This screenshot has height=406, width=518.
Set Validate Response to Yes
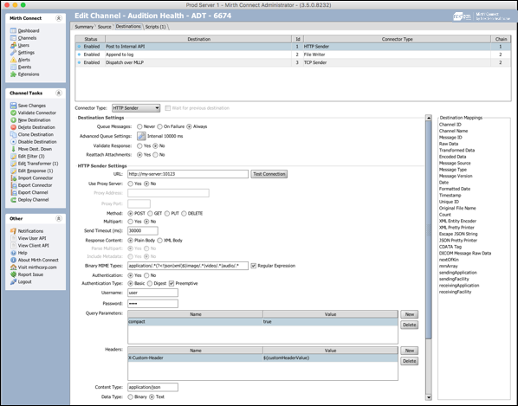point(139,146)
